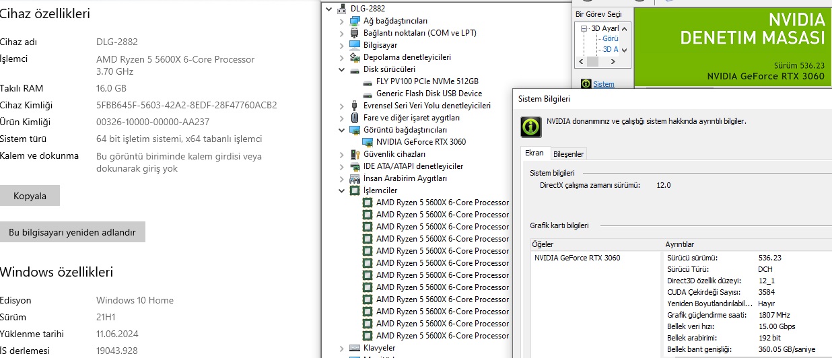Click the Evrensel Seri Veri Yolu USB icon
This screenshot has width=832, height=358.
(355, 106)
